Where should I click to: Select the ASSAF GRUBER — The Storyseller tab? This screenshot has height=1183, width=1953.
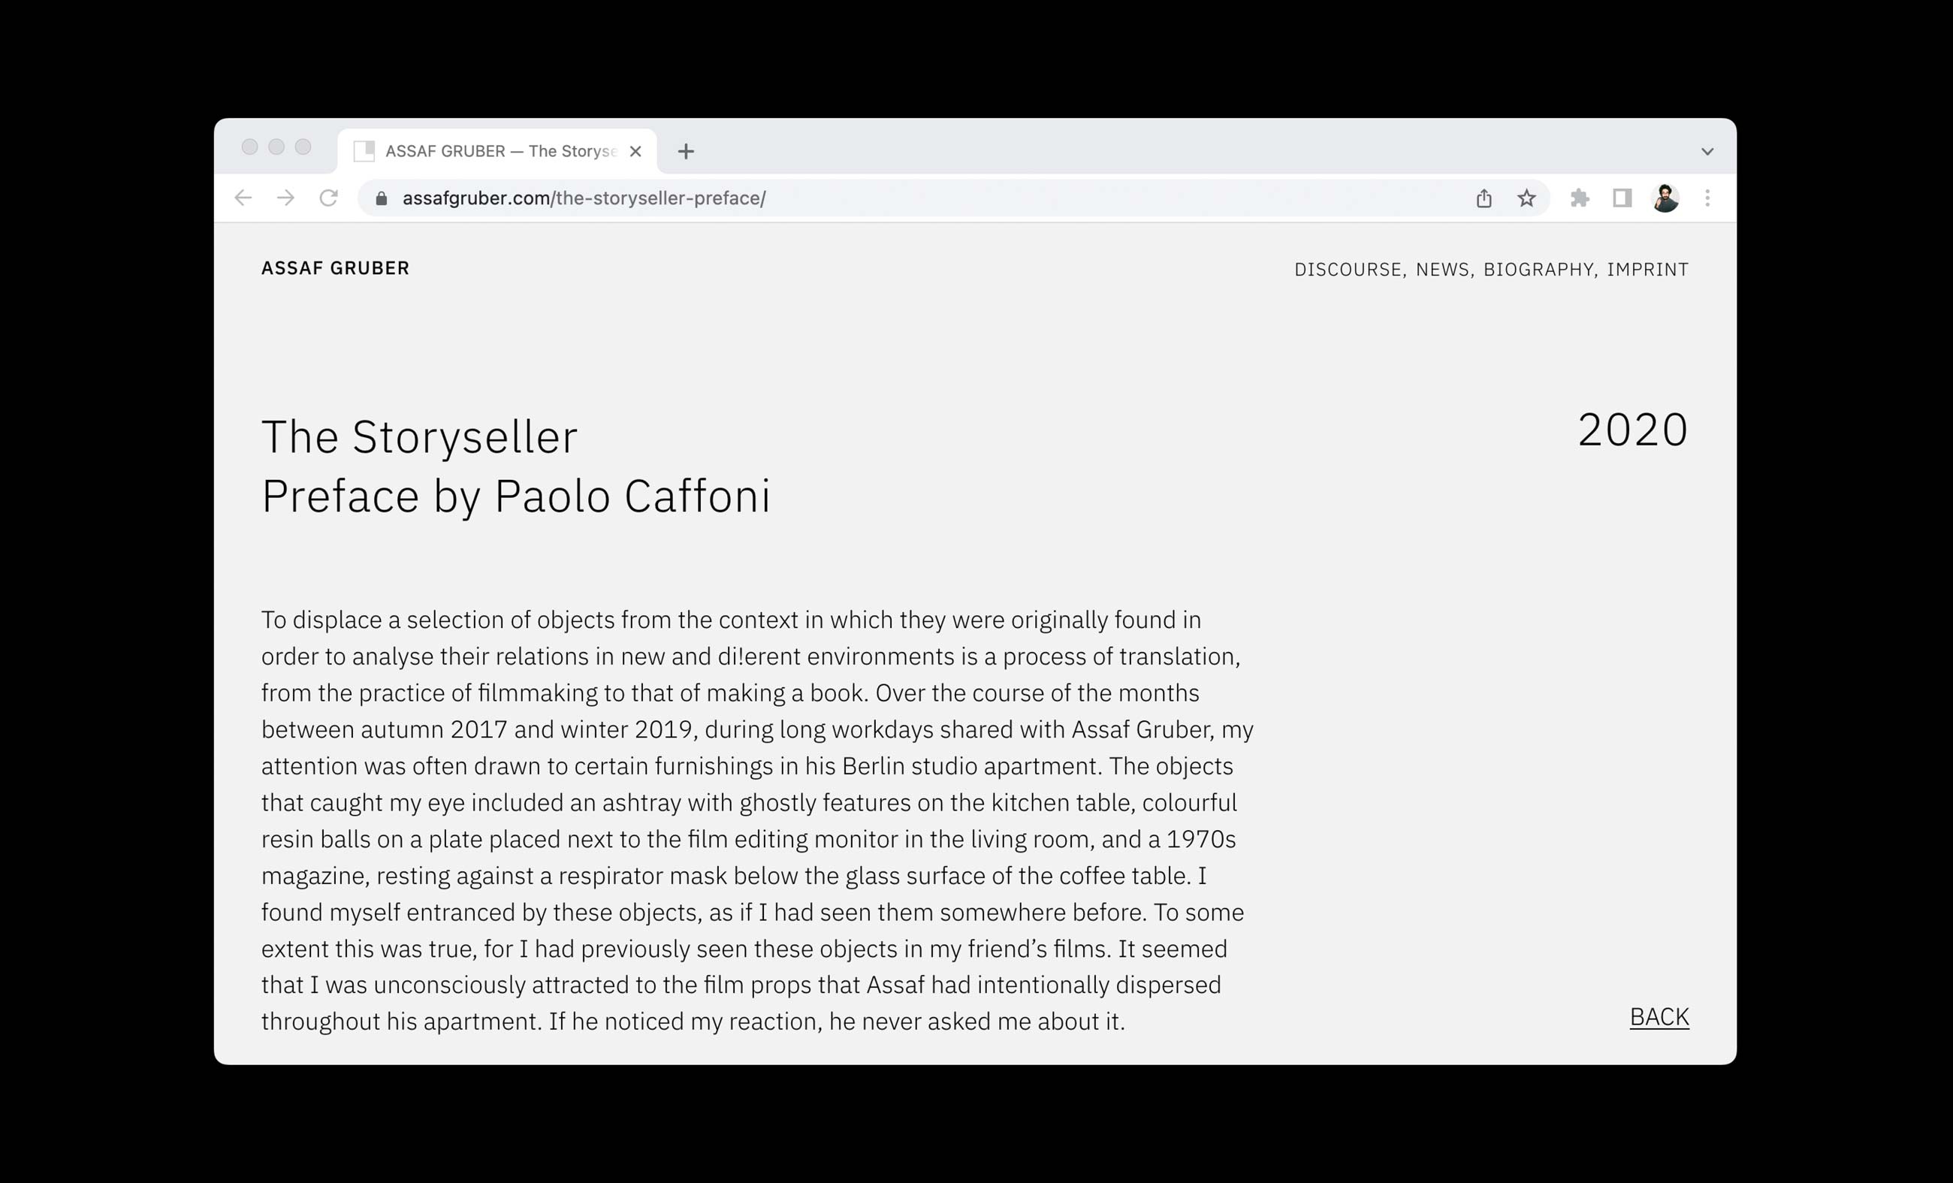click(497, 151)
